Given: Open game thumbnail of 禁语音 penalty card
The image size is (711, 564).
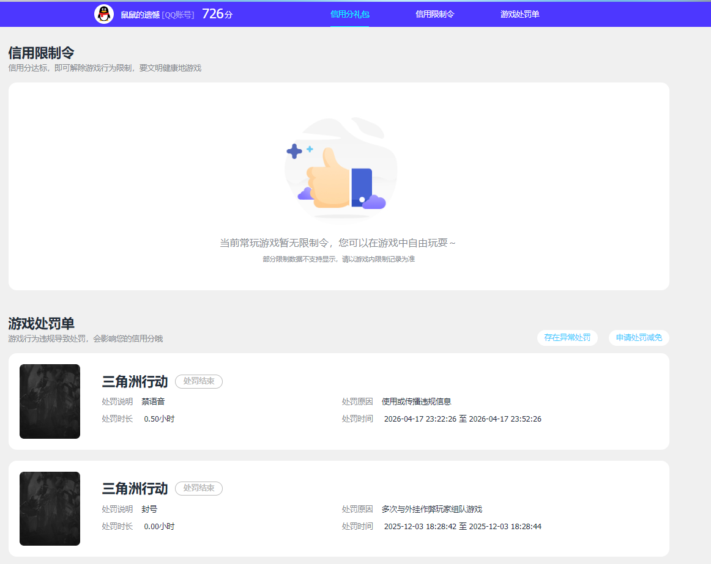Looking at the screenshot, I should [x=50, y=401].
